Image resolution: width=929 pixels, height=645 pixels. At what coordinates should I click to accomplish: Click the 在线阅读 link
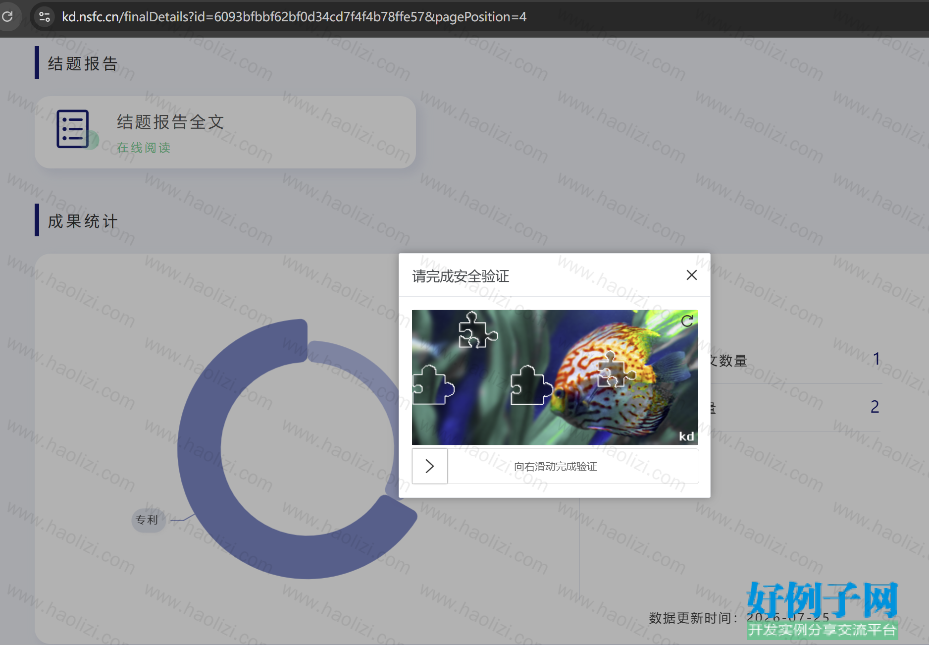click(x=144, y=148)
